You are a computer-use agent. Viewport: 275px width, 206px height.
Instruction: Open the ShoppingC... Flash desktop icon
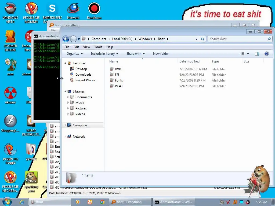[x=10, y=123]
